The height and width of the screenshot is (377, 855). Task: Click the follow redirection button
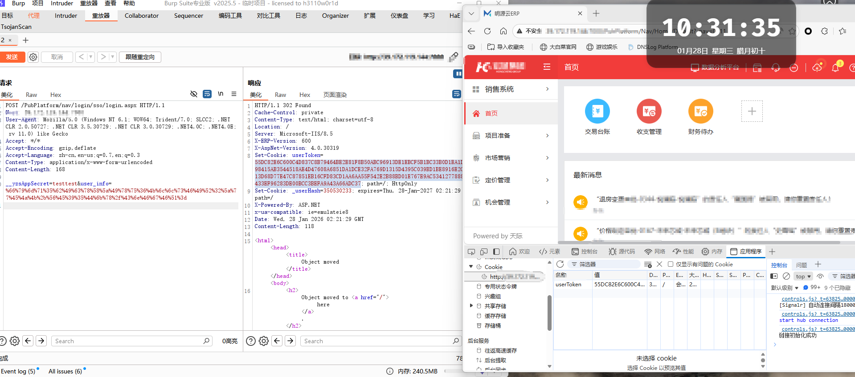140,57
